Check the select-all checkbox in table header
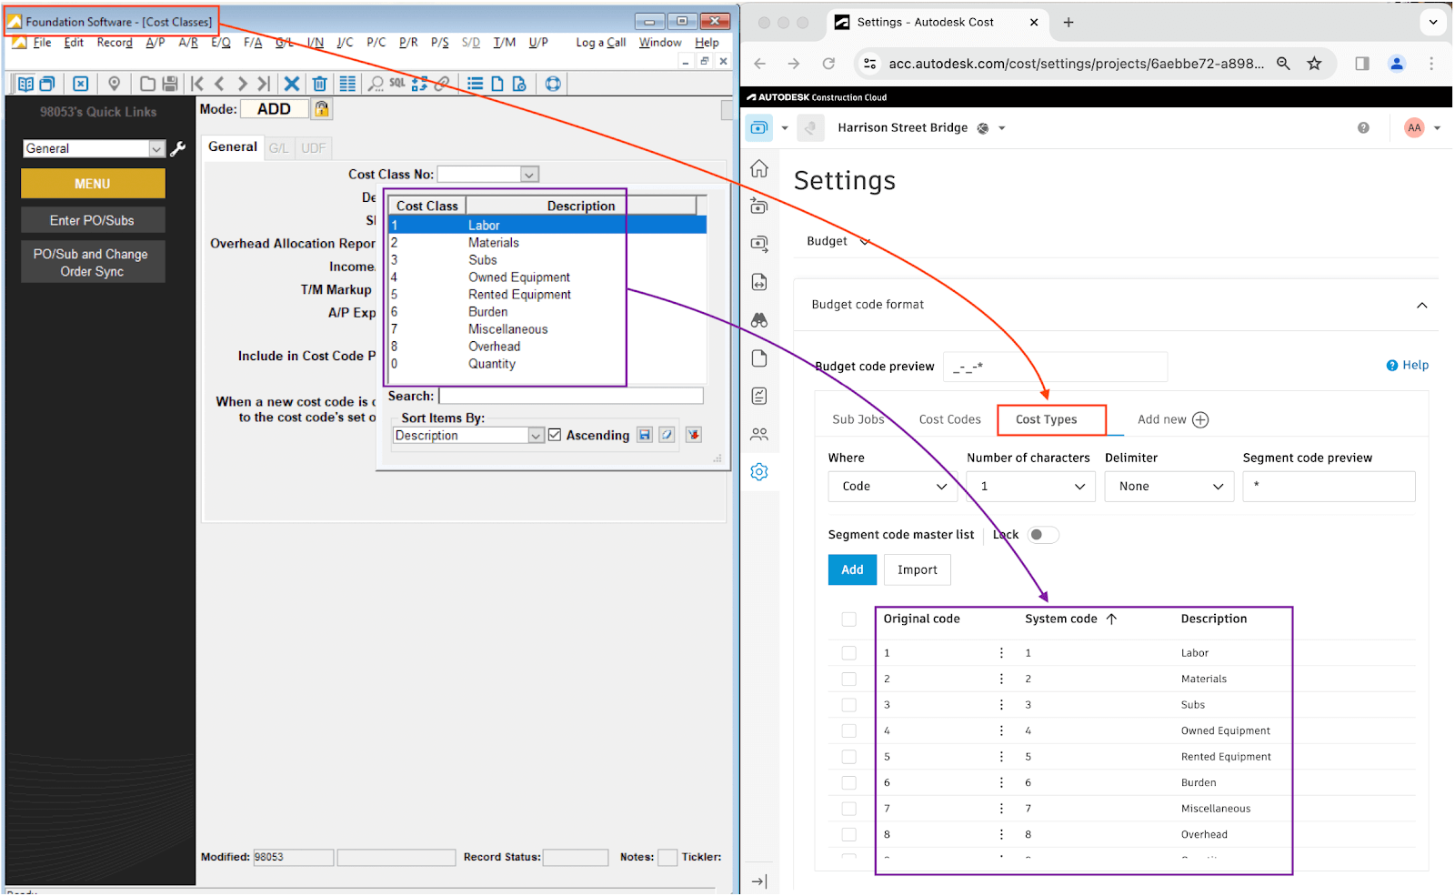Image resolution: width=1455 pixels, height=896 pixels. (x=848, y=619)
